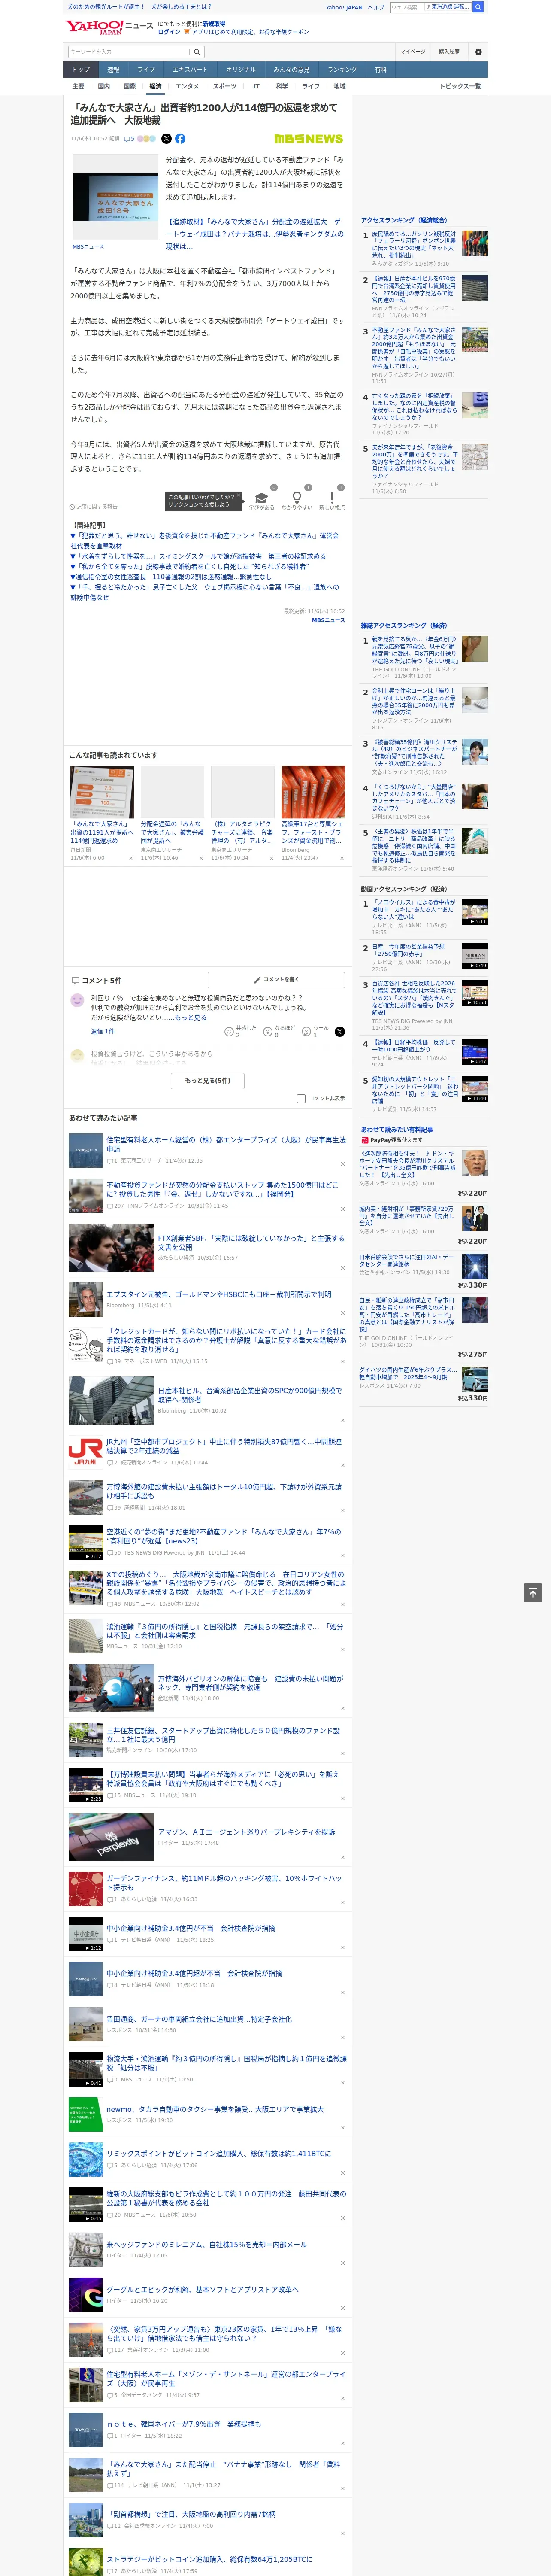This screenshot has width=551, height=2576.
Task: Select the ランキング tab
Action: coord(342,70)
